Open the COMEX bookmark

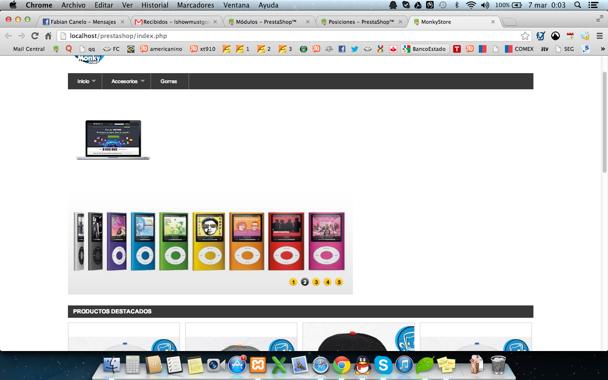(x=519, y=49)
